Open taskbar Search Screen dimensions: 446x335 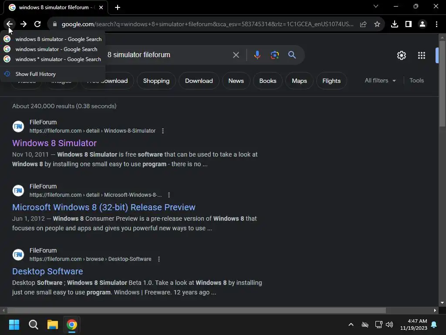pyautogui.click(x=33, y=325)
